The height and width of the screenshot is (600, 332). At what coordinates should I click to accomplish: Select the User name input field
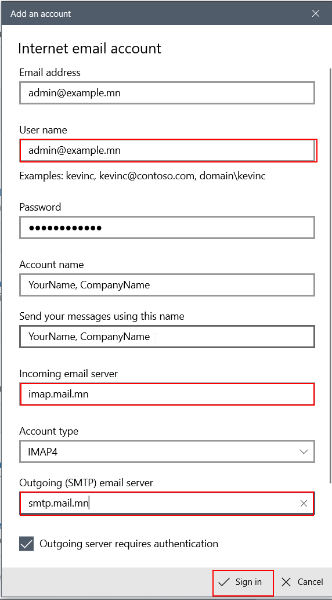click(x=168, y=150)
